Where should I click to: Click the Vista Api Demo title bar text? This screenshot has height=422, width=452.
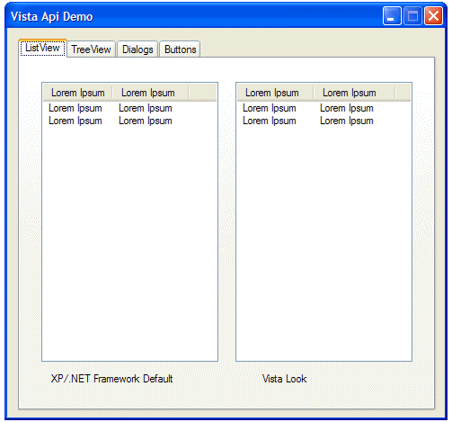coord(51,17)
